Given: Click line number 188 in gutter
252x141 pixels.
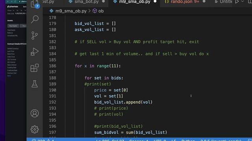Looking at the screenshot, I should (x=52, y=78).
